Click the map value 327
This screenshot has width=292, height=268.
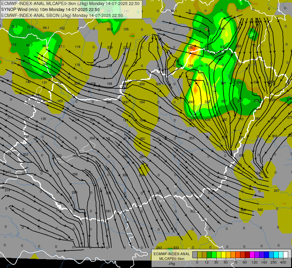pos(158,193)
